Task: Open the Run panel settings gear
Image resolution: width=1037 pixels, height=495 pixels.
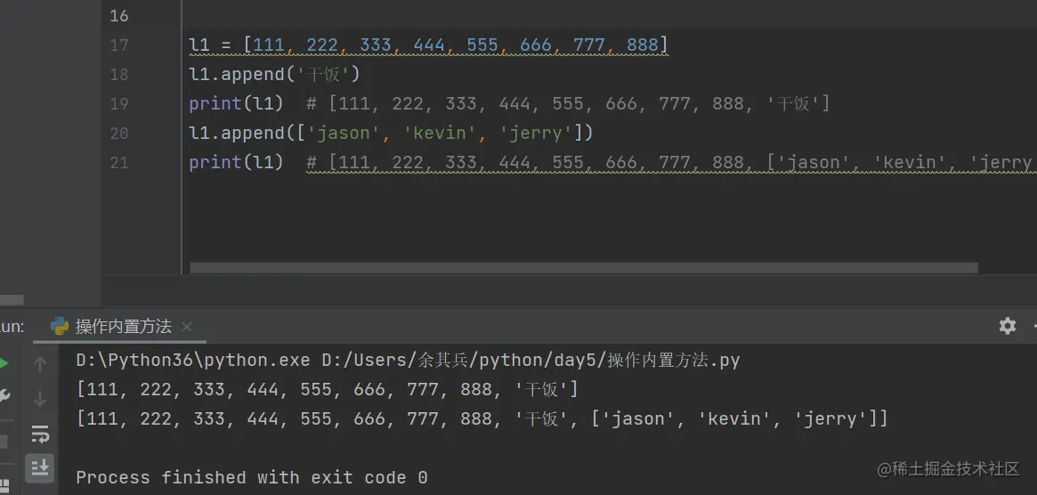Action: click(x=1008, y=326)
